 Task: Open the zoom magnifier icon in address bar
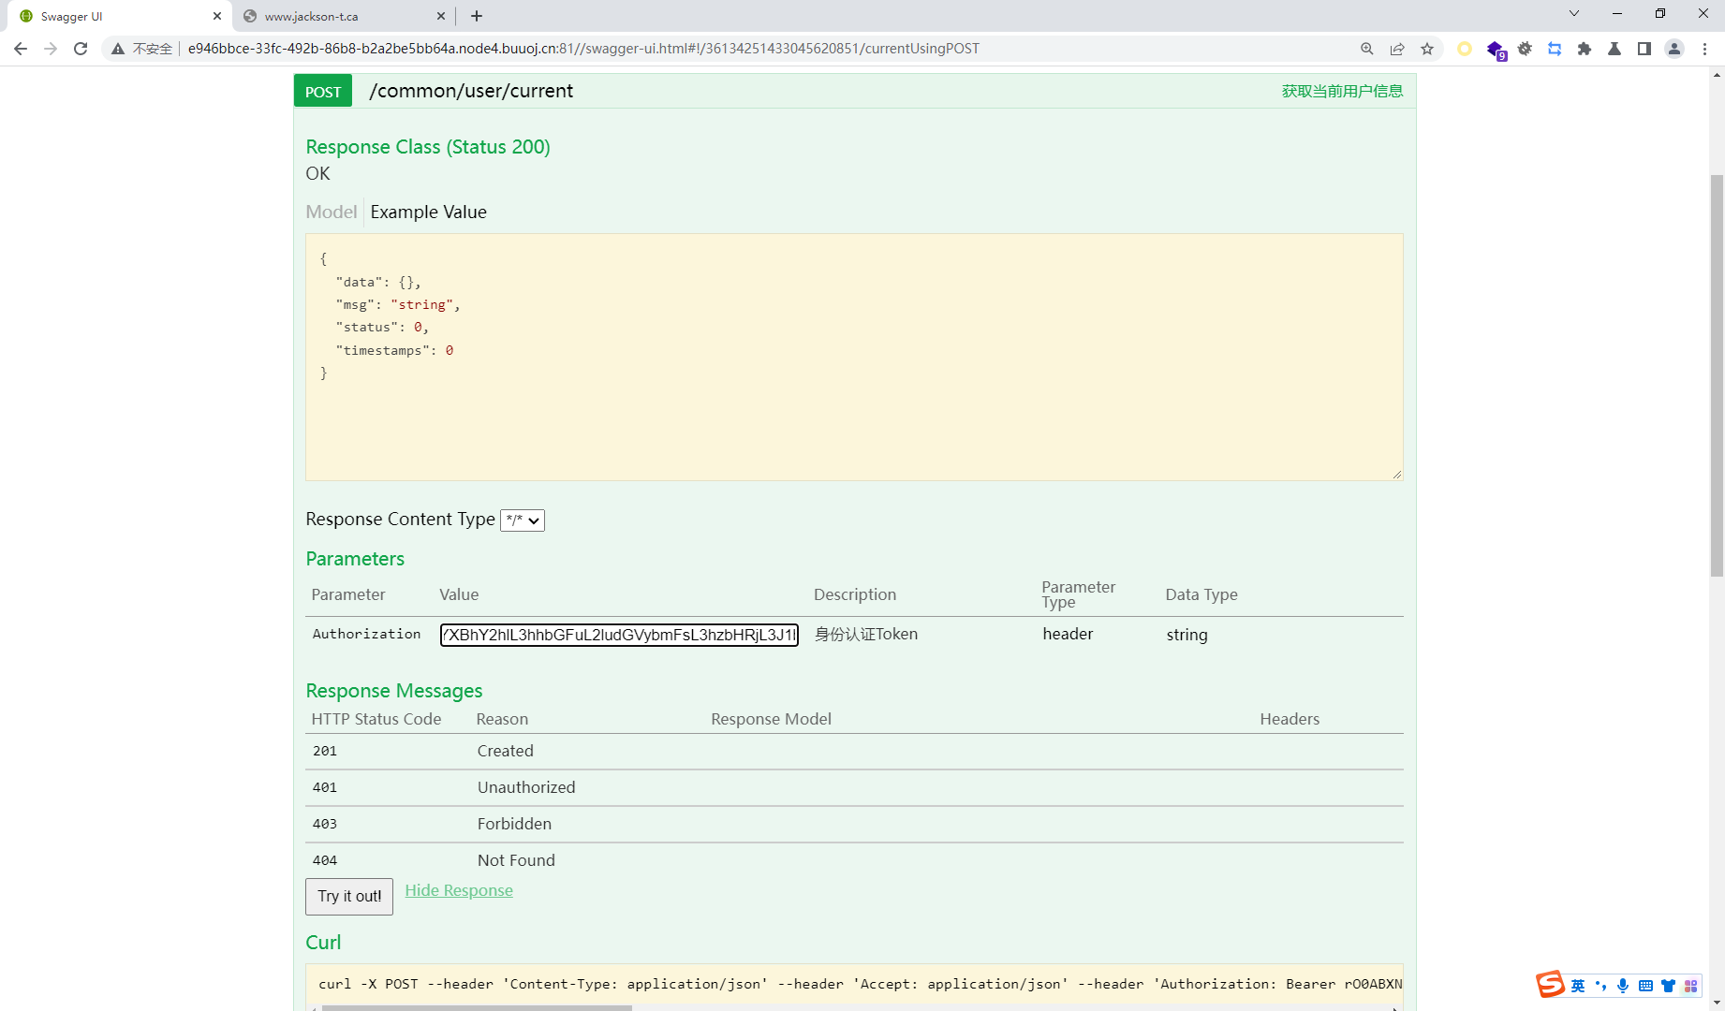pos(1367,49)
